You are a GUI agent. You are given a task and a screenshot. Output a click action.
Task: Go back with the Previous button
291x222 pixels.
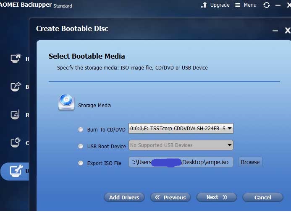(x=170, y=197)
